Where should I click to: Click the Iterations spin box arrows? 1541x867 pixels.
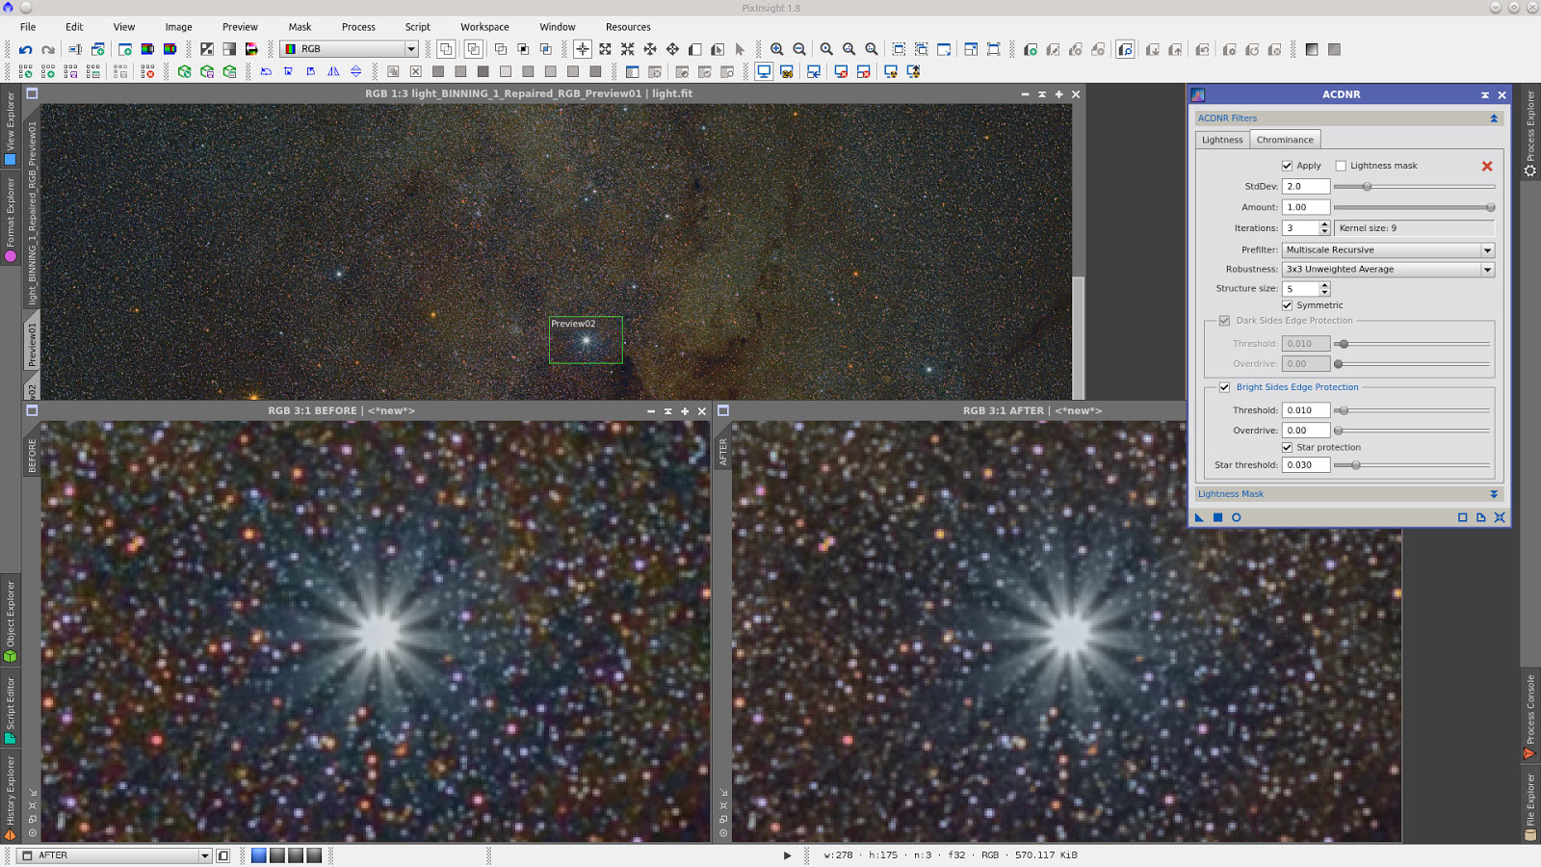pos(1324,228)
